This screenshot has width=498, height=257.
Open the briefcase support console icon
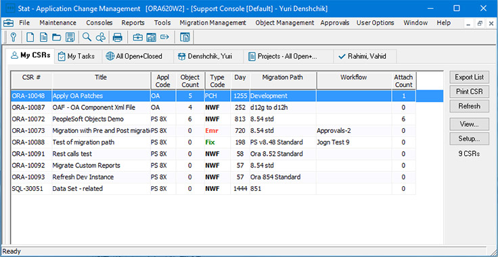click(x=137, y=37)
